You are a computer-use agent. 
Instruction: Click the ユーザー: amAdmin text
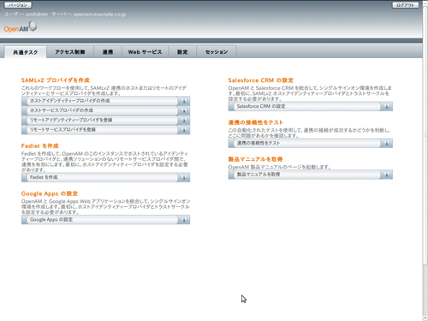(26, 15)
